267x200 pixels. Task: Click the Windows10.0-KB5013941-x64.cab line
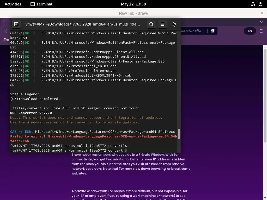(70, 75)
